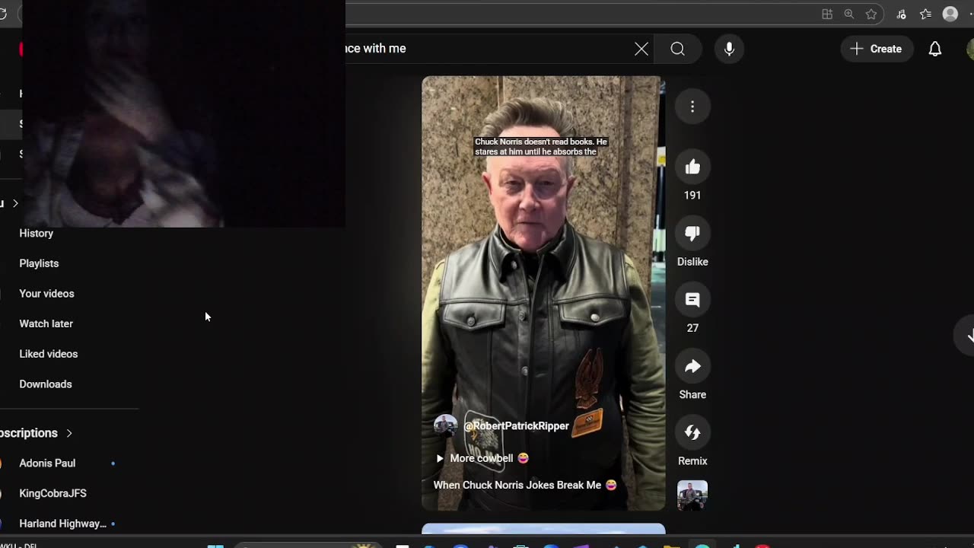Open browser settings and more menu
The image size is (974, 548).
[972, 14]
